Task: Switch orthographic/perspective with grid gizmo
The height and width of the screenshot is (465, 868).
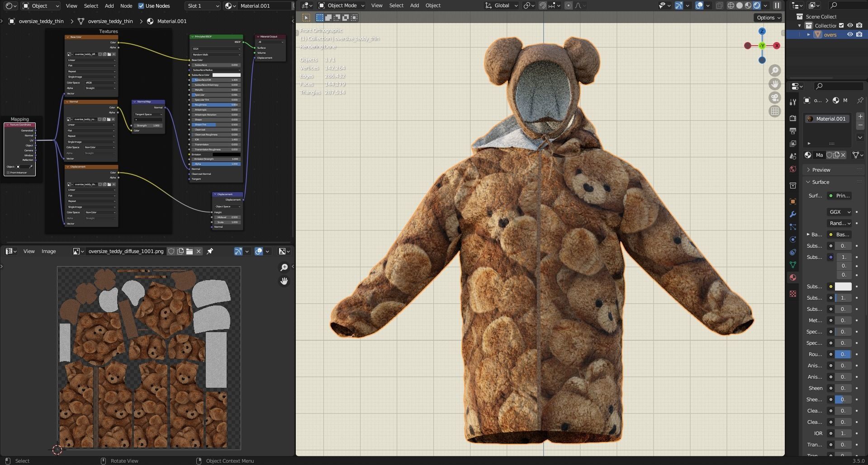Action: point(775,111)
